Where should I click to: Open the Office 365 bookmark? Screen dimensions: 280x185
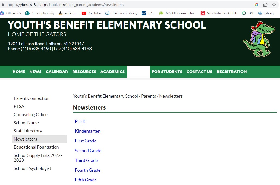point(11,13)
